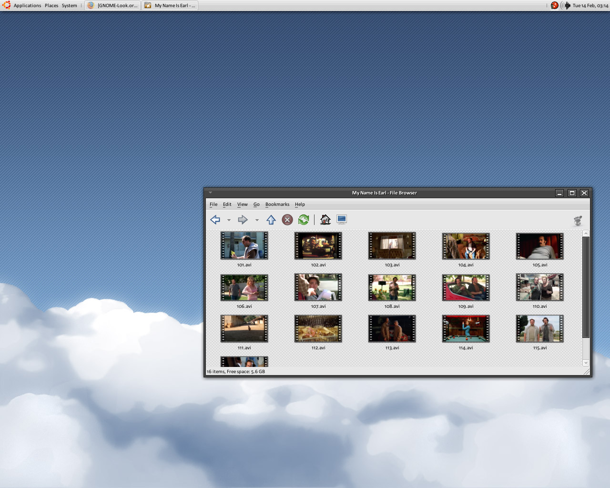Click the '16 items, Free space' status text
Image resolution: width=610 pixels, height=488 pixels.
coord(236,372)
